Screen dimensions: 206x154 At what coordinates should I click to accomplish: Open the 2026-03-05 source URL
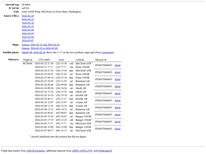point(28,33)
